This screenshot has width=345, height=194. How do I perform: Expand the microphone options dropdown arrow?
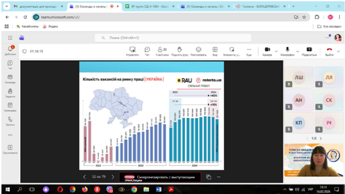point(298,51)
